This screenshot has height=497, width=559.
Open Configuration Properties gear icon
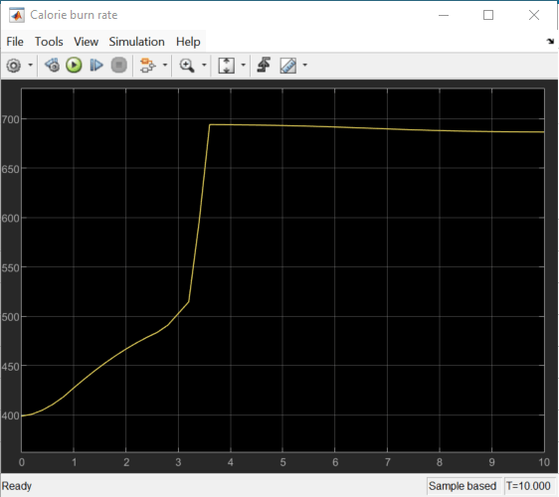pos(14,66)
